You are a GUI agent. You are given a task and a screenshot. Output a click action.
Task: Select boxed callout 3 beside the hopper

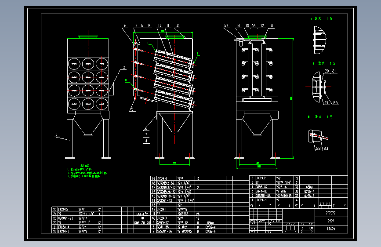(x=146, y=134)
